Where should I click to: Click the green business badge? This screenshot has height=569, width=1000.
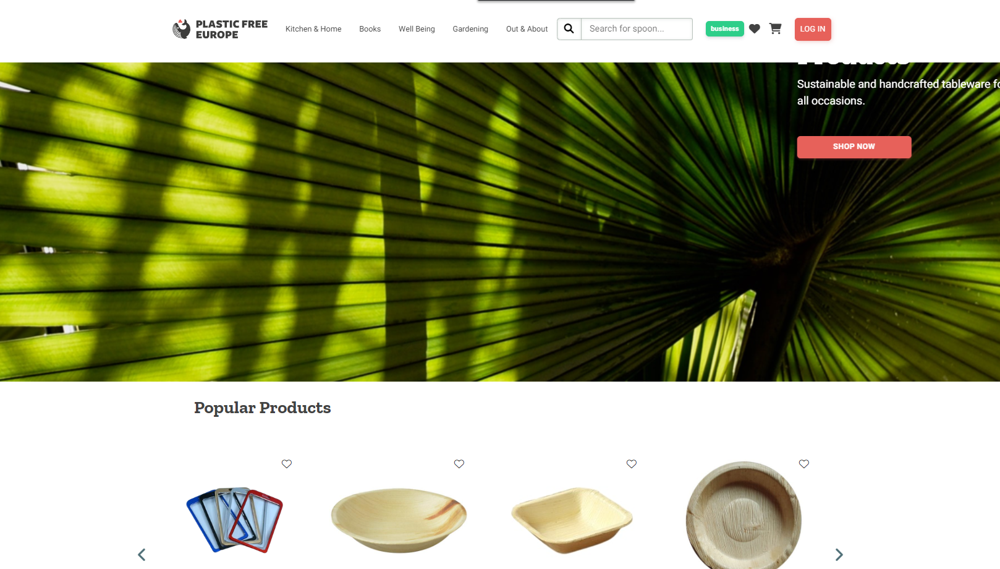725,29
